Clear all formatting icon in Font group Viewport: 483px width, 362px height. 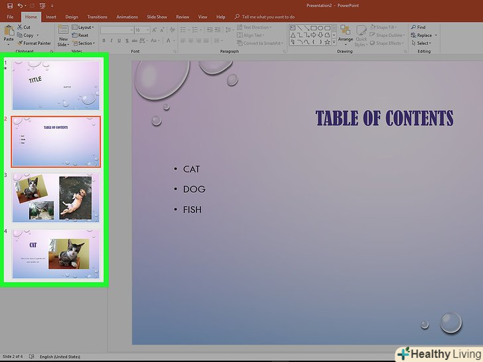pos(172,30)
